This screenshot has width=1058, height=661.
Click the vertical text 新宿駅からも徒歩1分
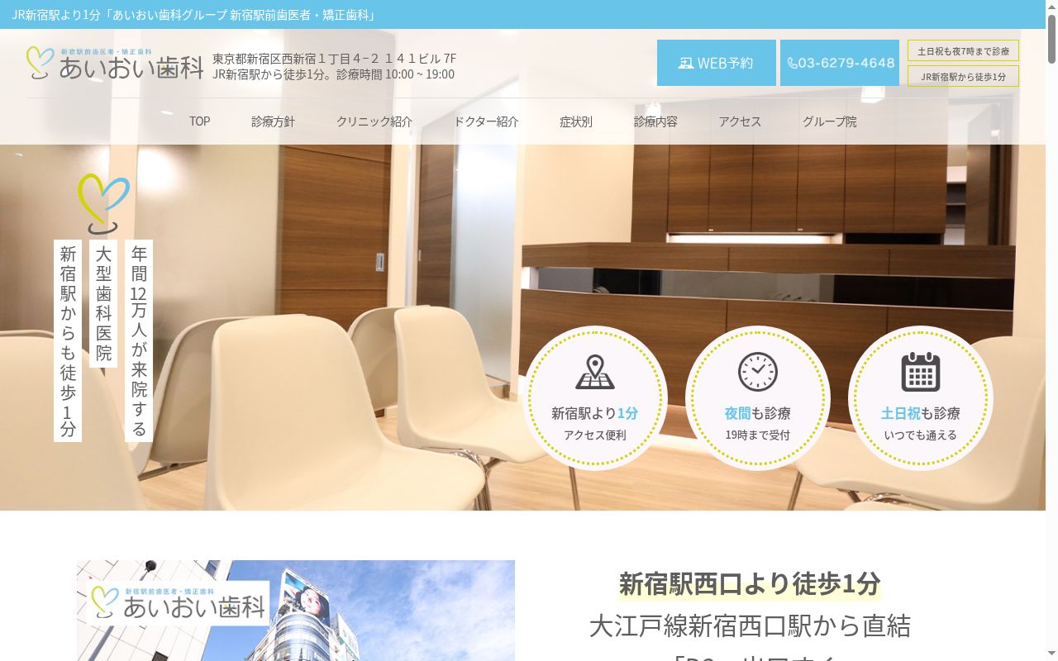click(68, 340)
